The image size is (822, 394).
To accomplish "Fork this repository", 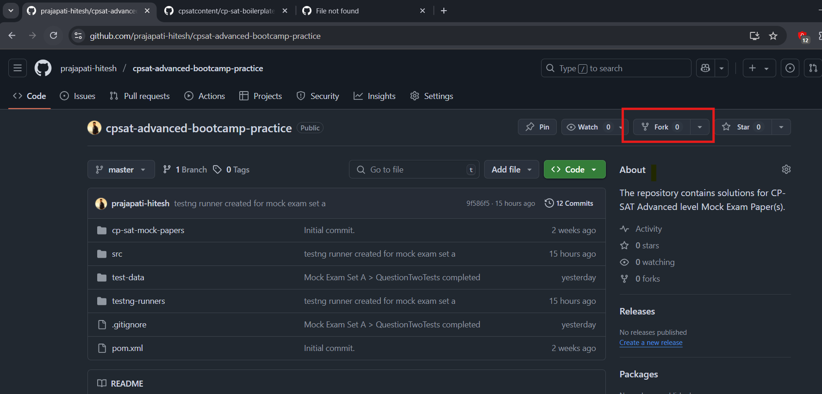I will click(662, 127).
